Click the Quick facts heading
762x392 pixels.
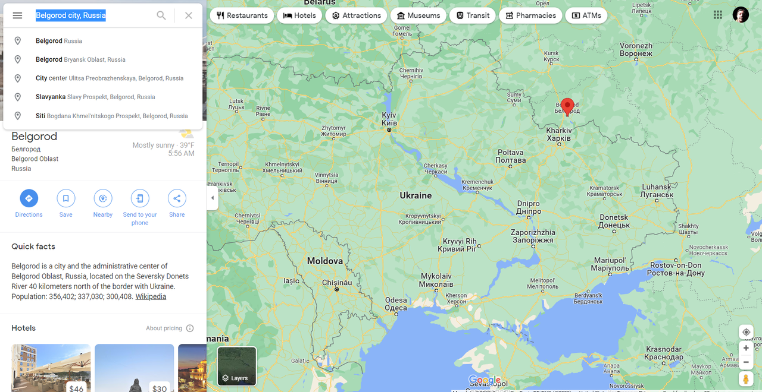click(33, 246)
